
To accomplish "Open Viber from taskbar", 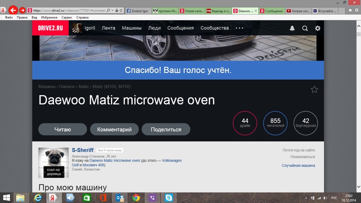I will coord(152,198).
